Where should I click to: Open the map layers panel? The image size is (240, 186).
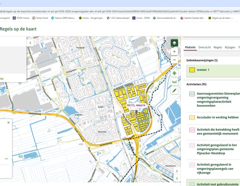174,42
